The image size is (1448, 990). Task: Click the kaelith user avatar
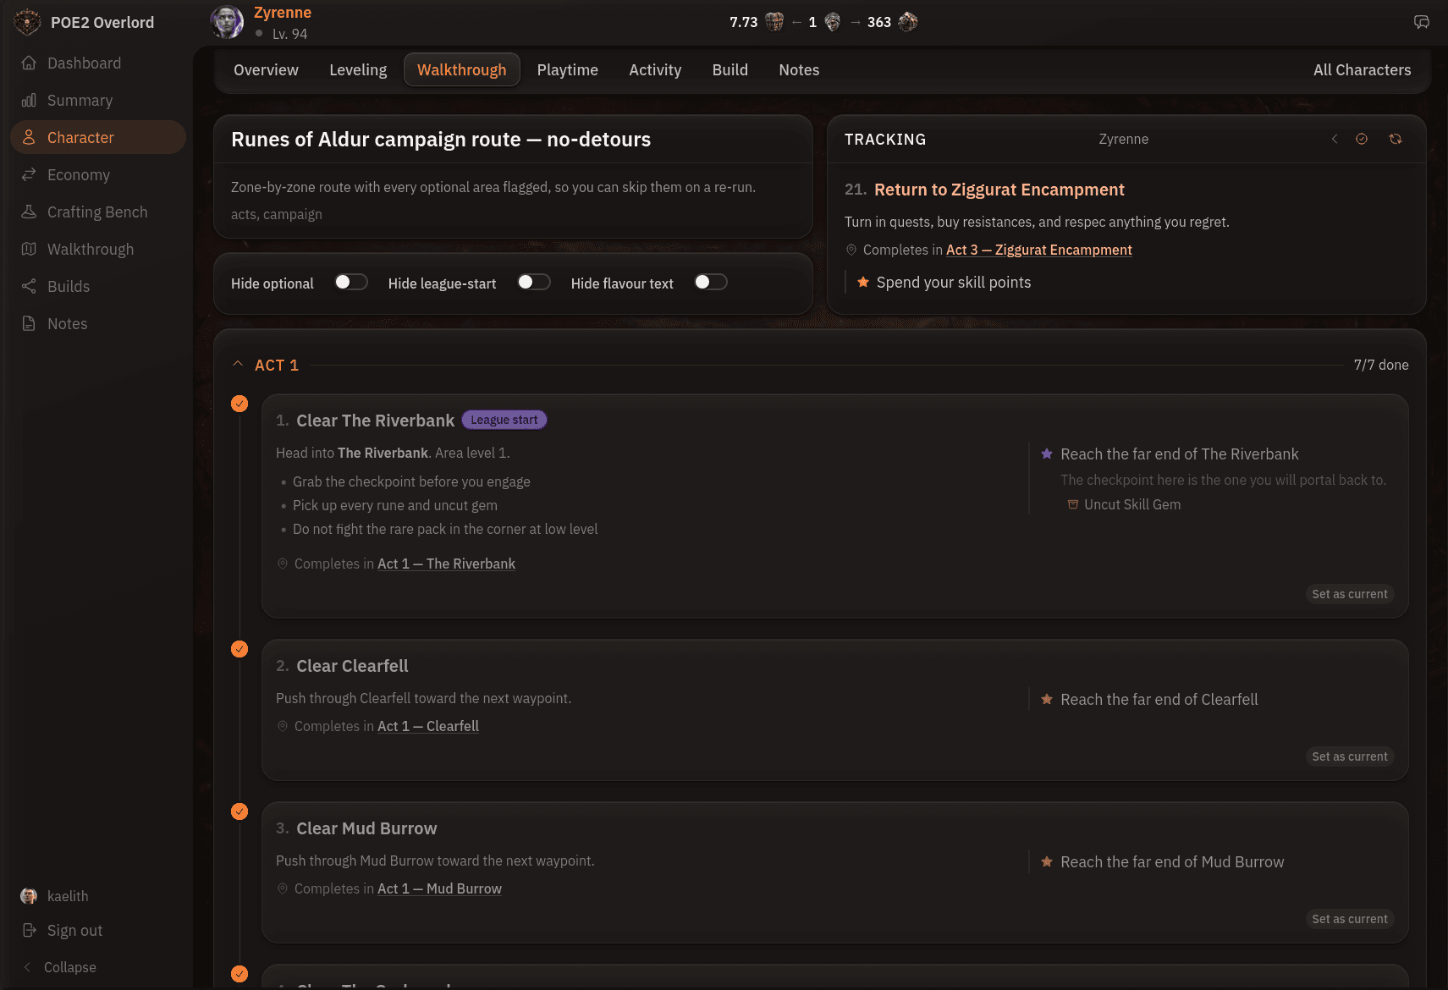click(x=29, y=896)
